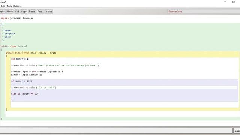Minimize the editor window

(225, 2)
